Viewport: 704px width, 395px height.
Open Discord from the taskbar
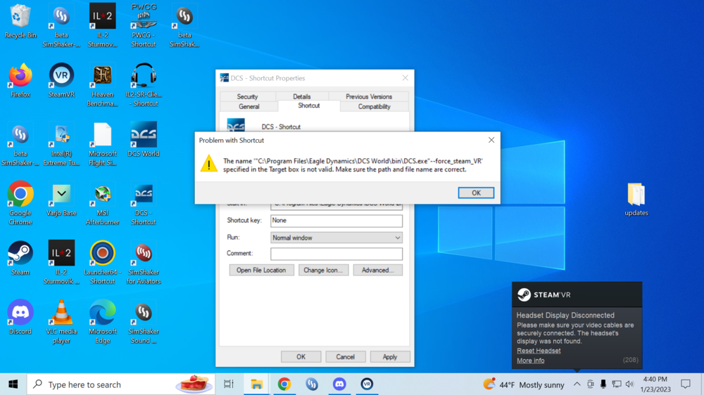pyautogui.click(x=339, y=384)
